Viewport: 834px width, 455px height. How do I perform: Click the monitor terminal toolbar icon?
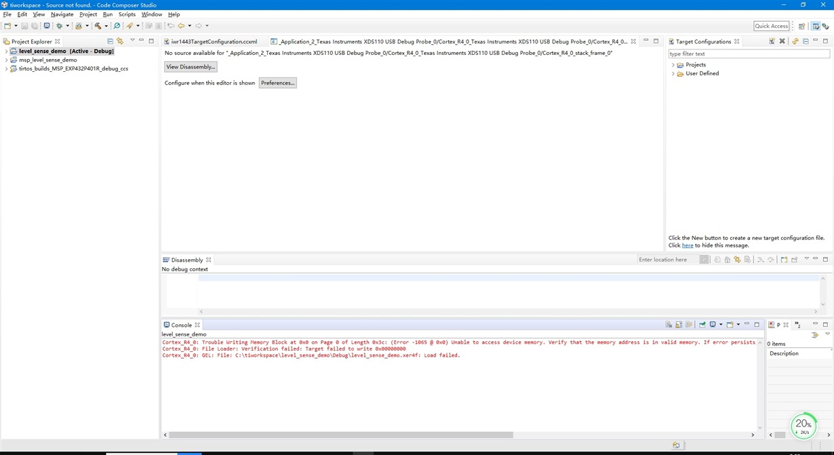[x=47, y=26]
